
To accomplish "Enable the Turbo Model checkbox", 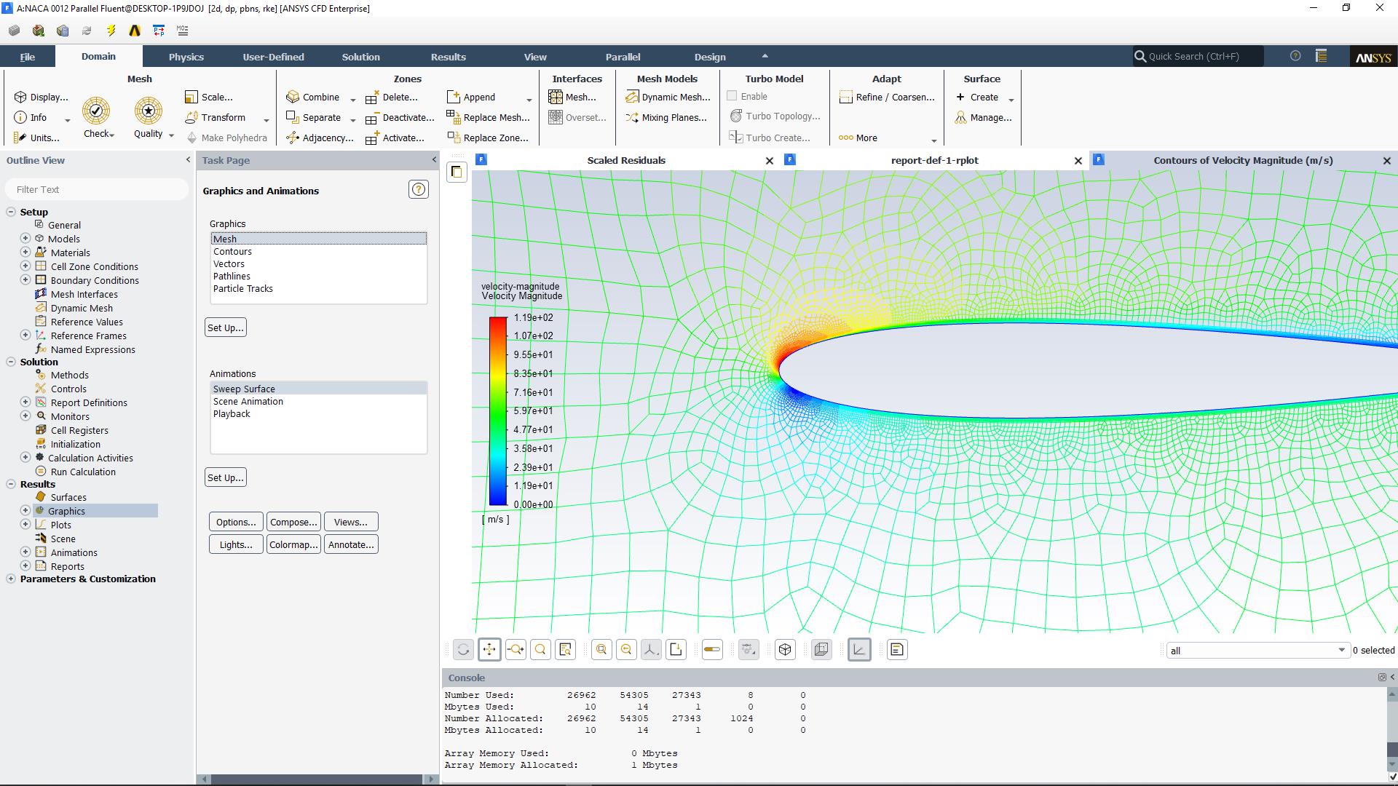I will 732,96.
